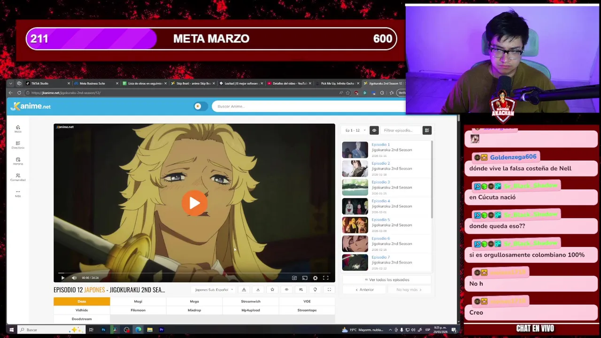Choose the Doodstream server
Viewport: 601px width, 338px height.
point(82,319)
